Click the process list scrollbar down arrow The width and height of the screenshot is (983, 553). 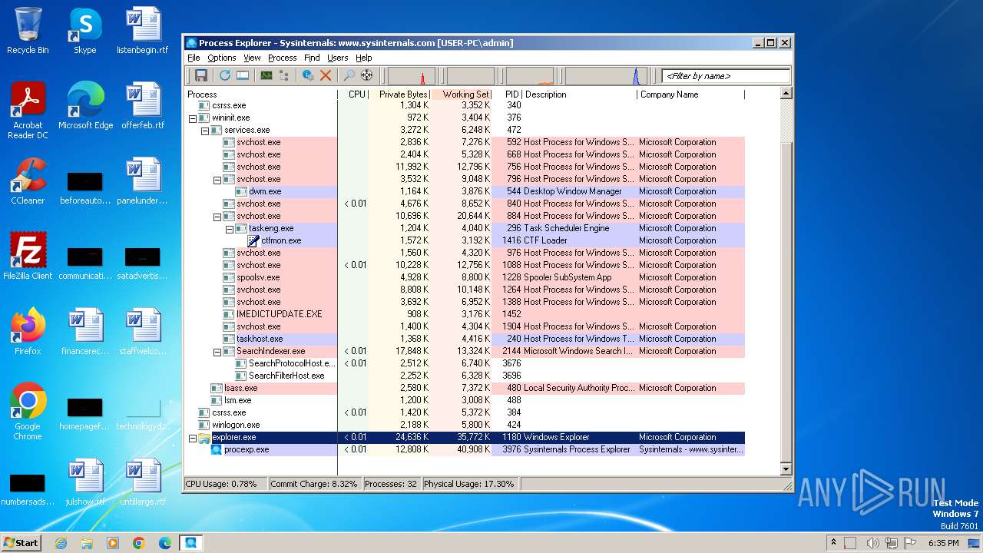786,469
